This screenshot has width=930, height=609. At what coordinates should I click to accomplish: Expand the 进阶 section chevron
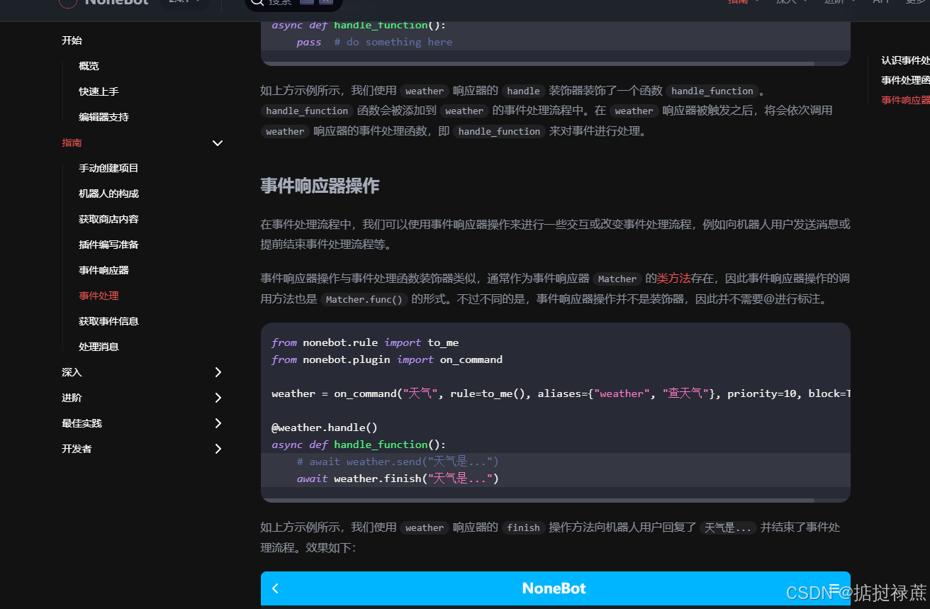[x=218, y=398]
